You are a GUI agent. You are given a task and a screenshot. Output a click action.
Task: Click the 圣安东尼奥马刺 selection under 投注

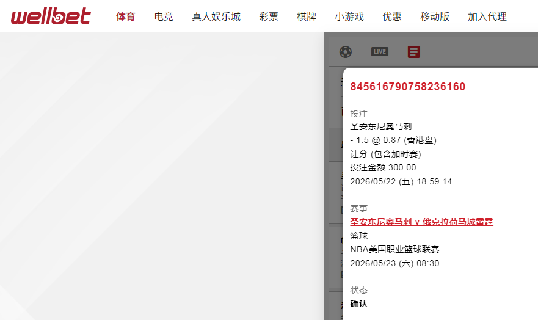381,126
